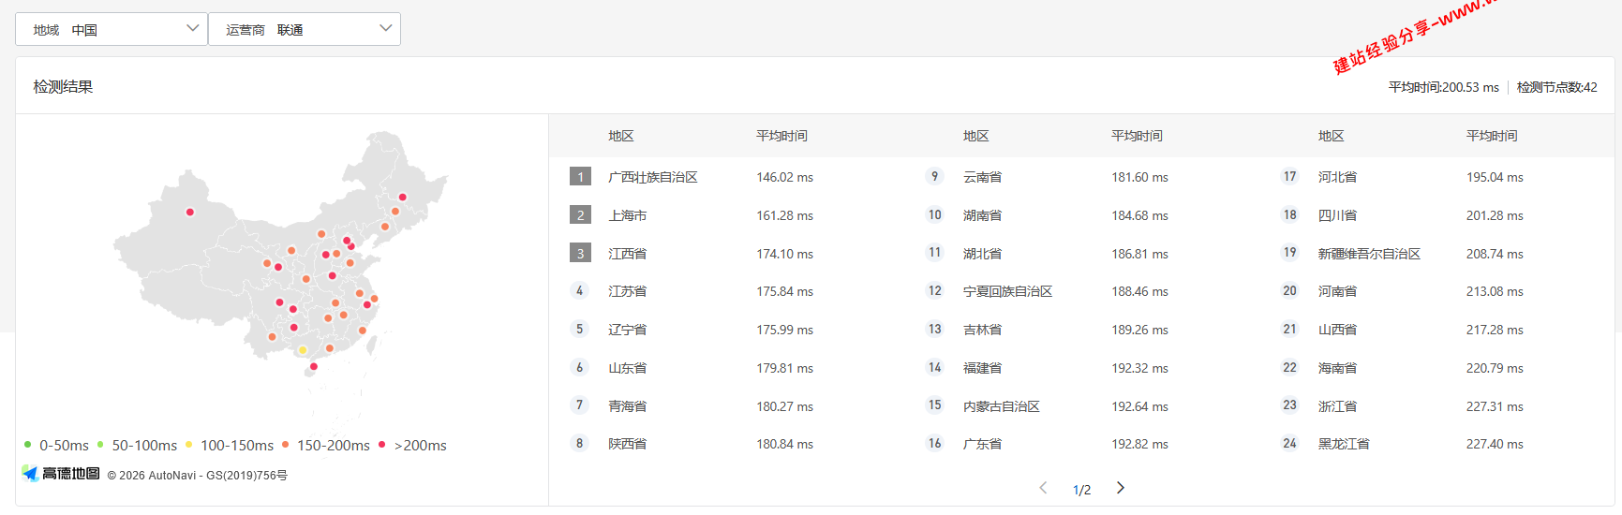This screenshot has height=515, width=1622.
Task: Select 江西省 region name
Action: [627, 254]
